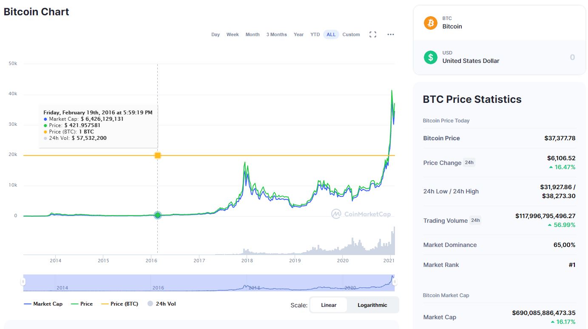Select the Linear scale option
Viewport: 588px width, 329px height.
tap(329, 305)
